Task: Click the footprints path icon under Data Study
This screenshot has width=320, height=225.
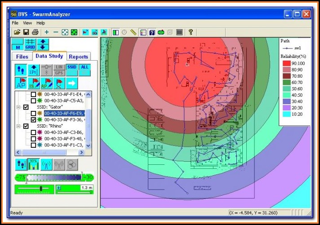Action: coord(21,70)
